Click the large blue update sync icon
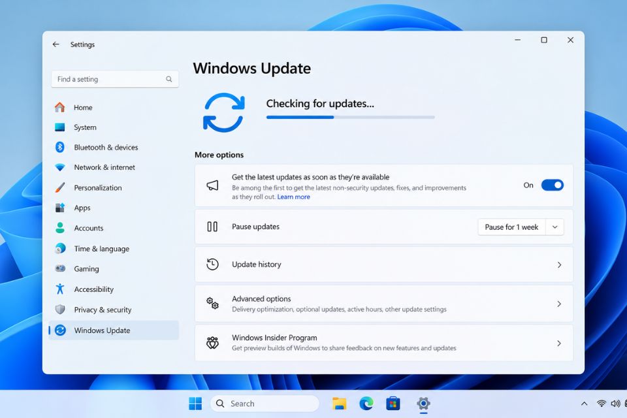627x418 pixels. tap(223, 112)
